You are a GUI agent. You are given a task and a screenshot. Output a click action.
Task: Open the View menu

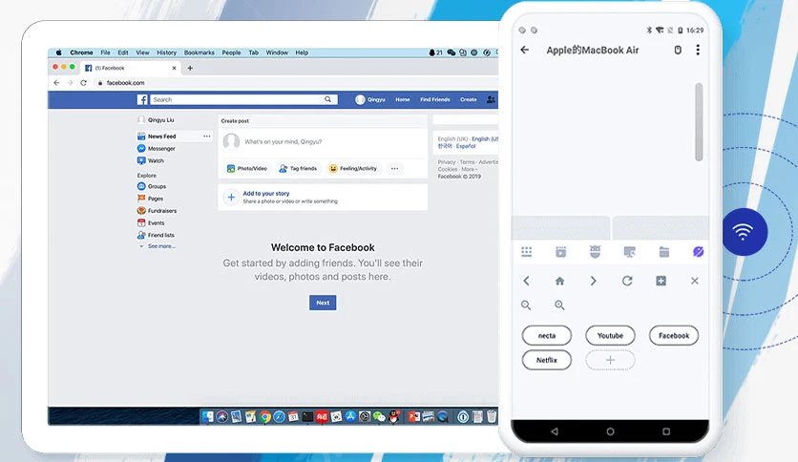coord(142,52)
